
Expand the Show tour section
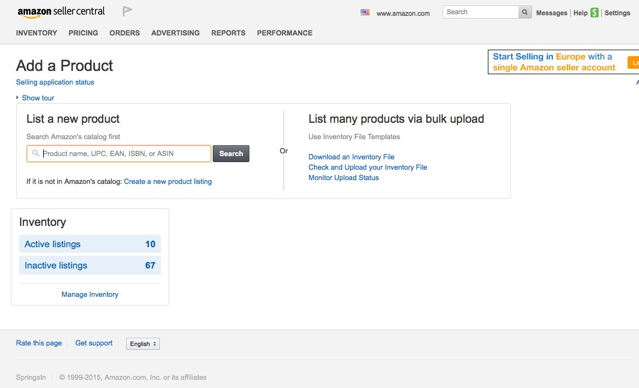click(x=38, y=98)
